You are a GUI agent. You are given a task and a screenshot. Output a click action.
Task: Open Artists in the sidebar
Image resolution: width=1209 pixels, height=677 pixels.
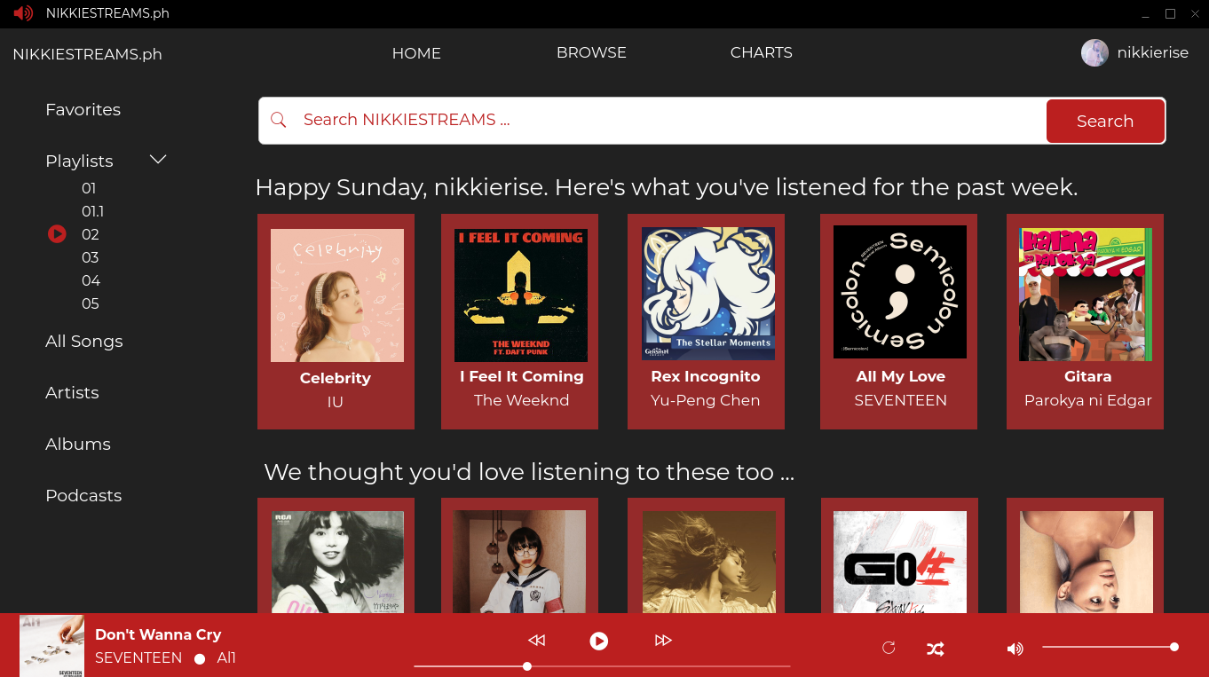pos(72,392)
